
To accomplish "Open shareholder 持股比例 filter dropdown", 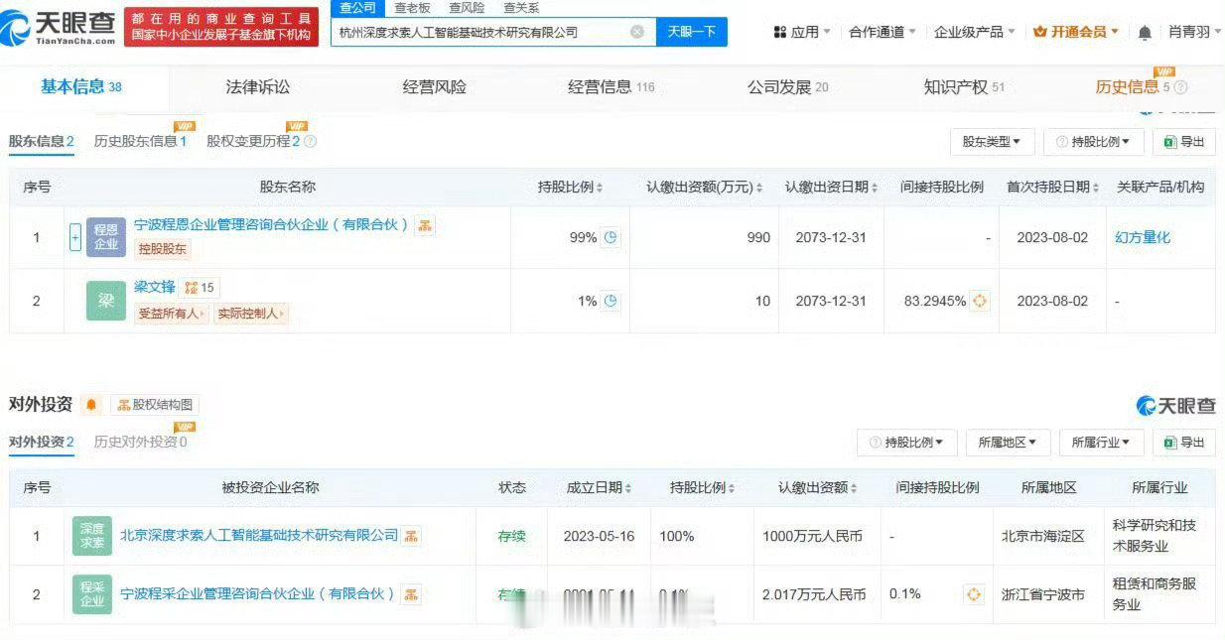I will (x=1094, y=142).
